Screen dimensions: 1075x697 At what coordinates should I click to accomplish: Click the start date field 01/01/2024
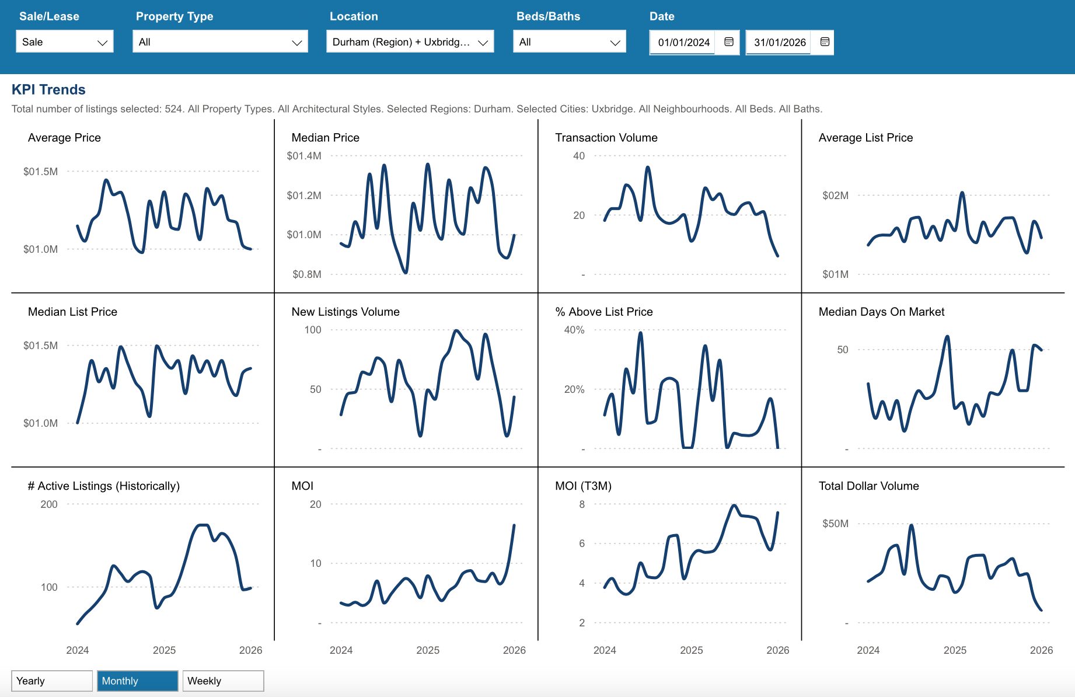pos(683,43)
